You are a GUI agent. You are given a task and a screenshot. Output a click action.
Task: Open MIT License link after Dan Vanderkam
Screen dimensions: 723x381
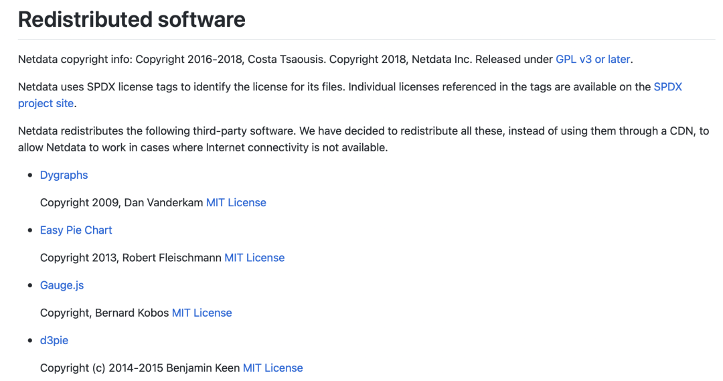pyautogui.click(x=236, y=203)
